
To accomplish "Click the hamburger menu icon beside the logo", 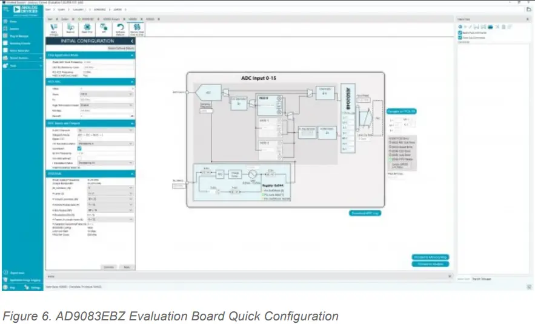I will point(6,9).
